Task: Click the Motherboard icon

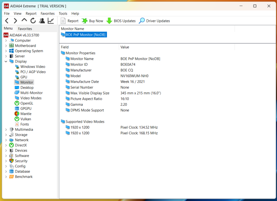Action: pyautogui.click(x=11, y=45)
